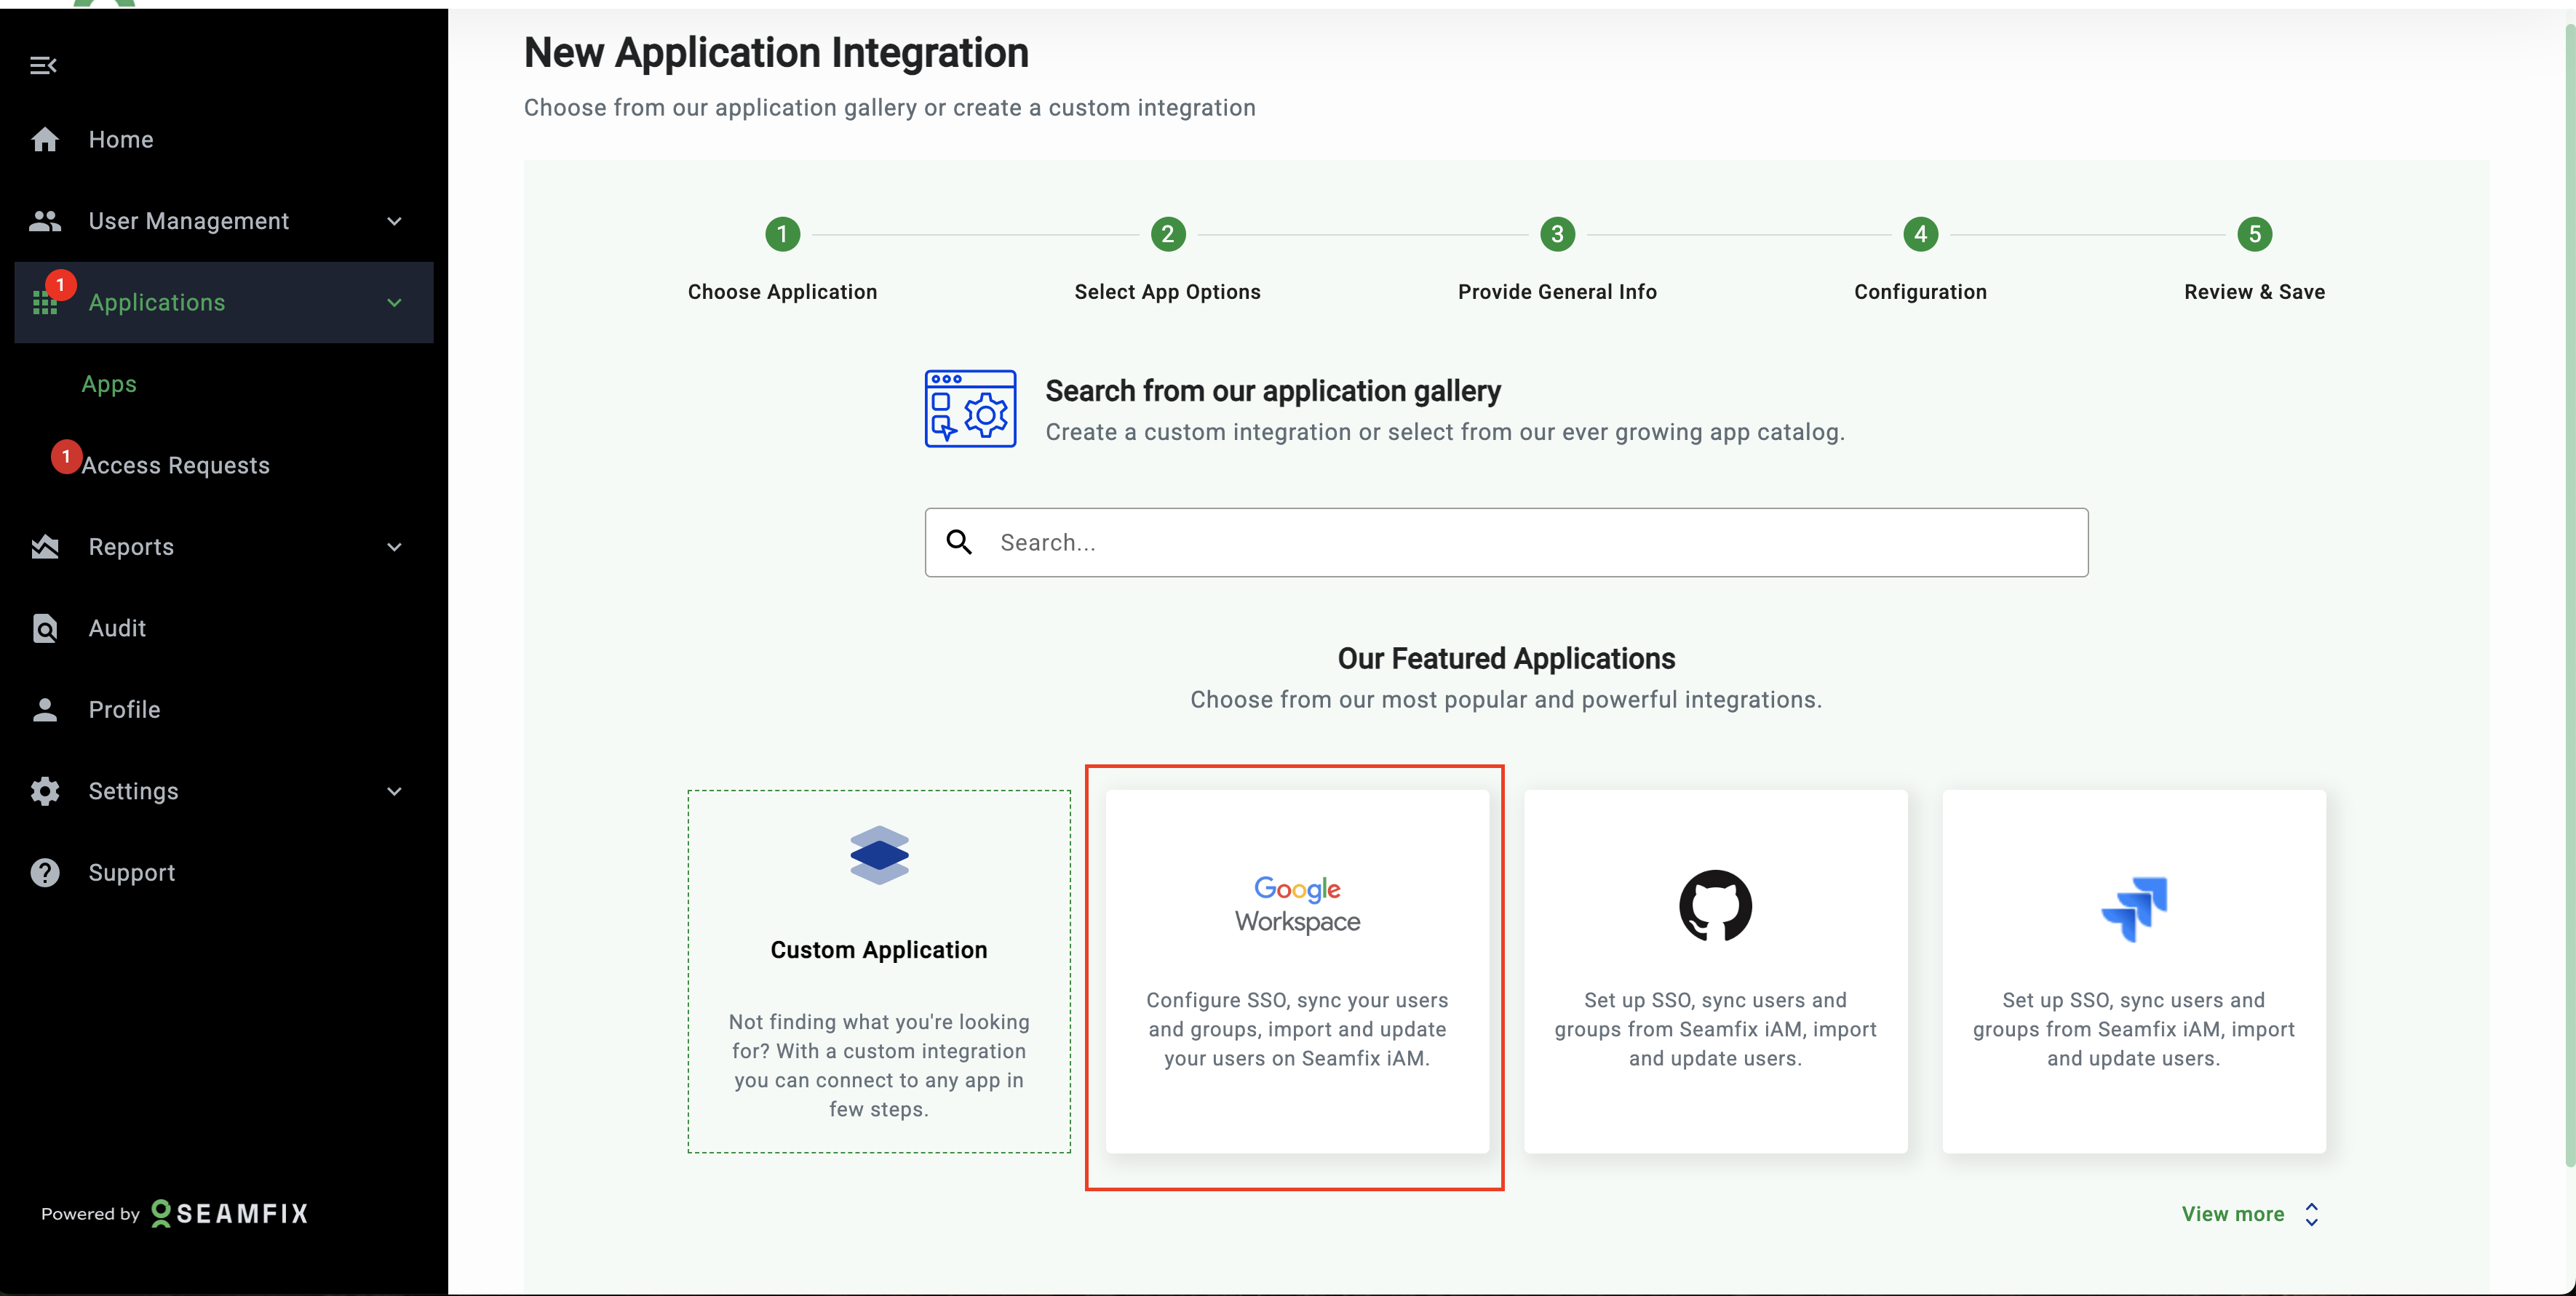The width and height of the screenshot is (2576, 1296).
Task: Click the Audit magnifier document icon
Action: coord(45,628)
